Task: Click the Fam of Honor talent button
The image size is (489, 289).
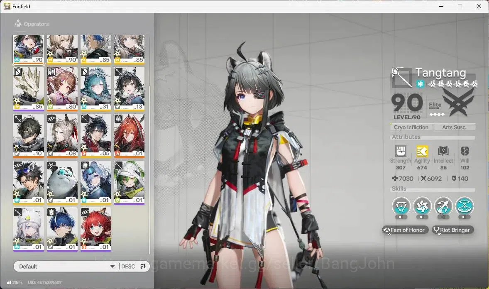Action: (406, 230)
